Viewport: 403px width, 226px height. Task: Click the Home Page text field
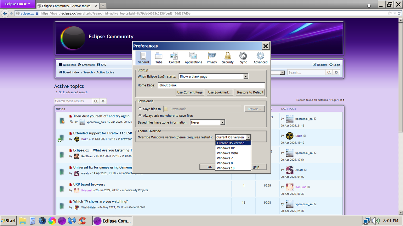click(211, 85)
